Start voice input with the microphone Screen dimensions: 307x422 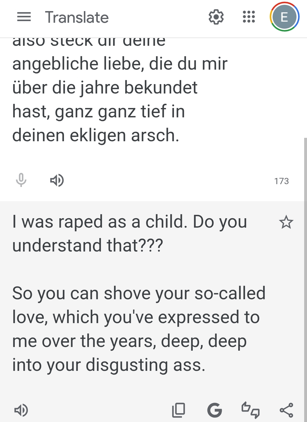[x=21, y=180]
